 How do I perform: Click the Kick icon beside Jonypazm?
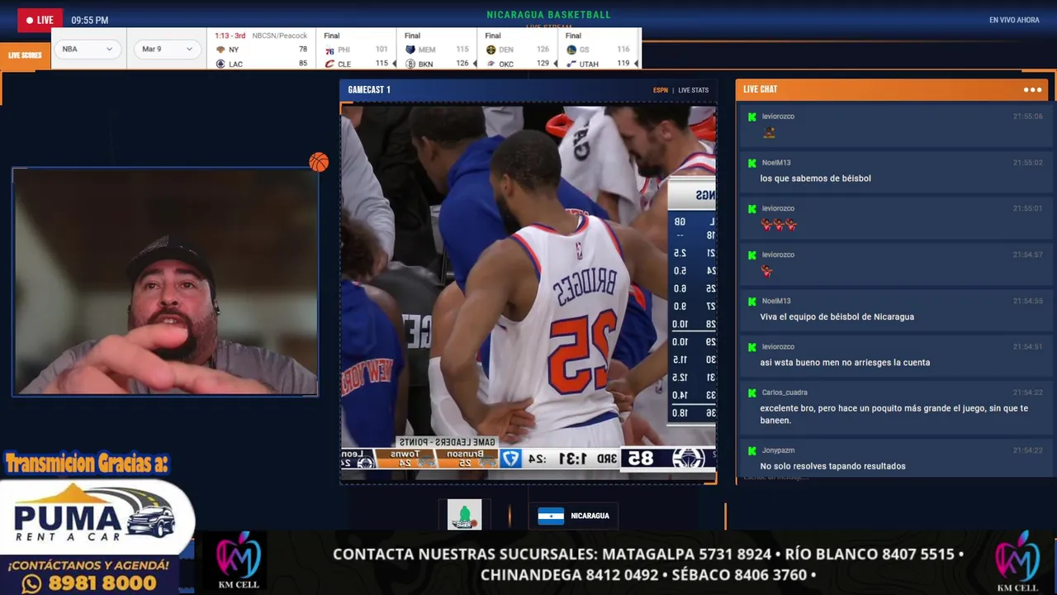click(x=751, y=450)
